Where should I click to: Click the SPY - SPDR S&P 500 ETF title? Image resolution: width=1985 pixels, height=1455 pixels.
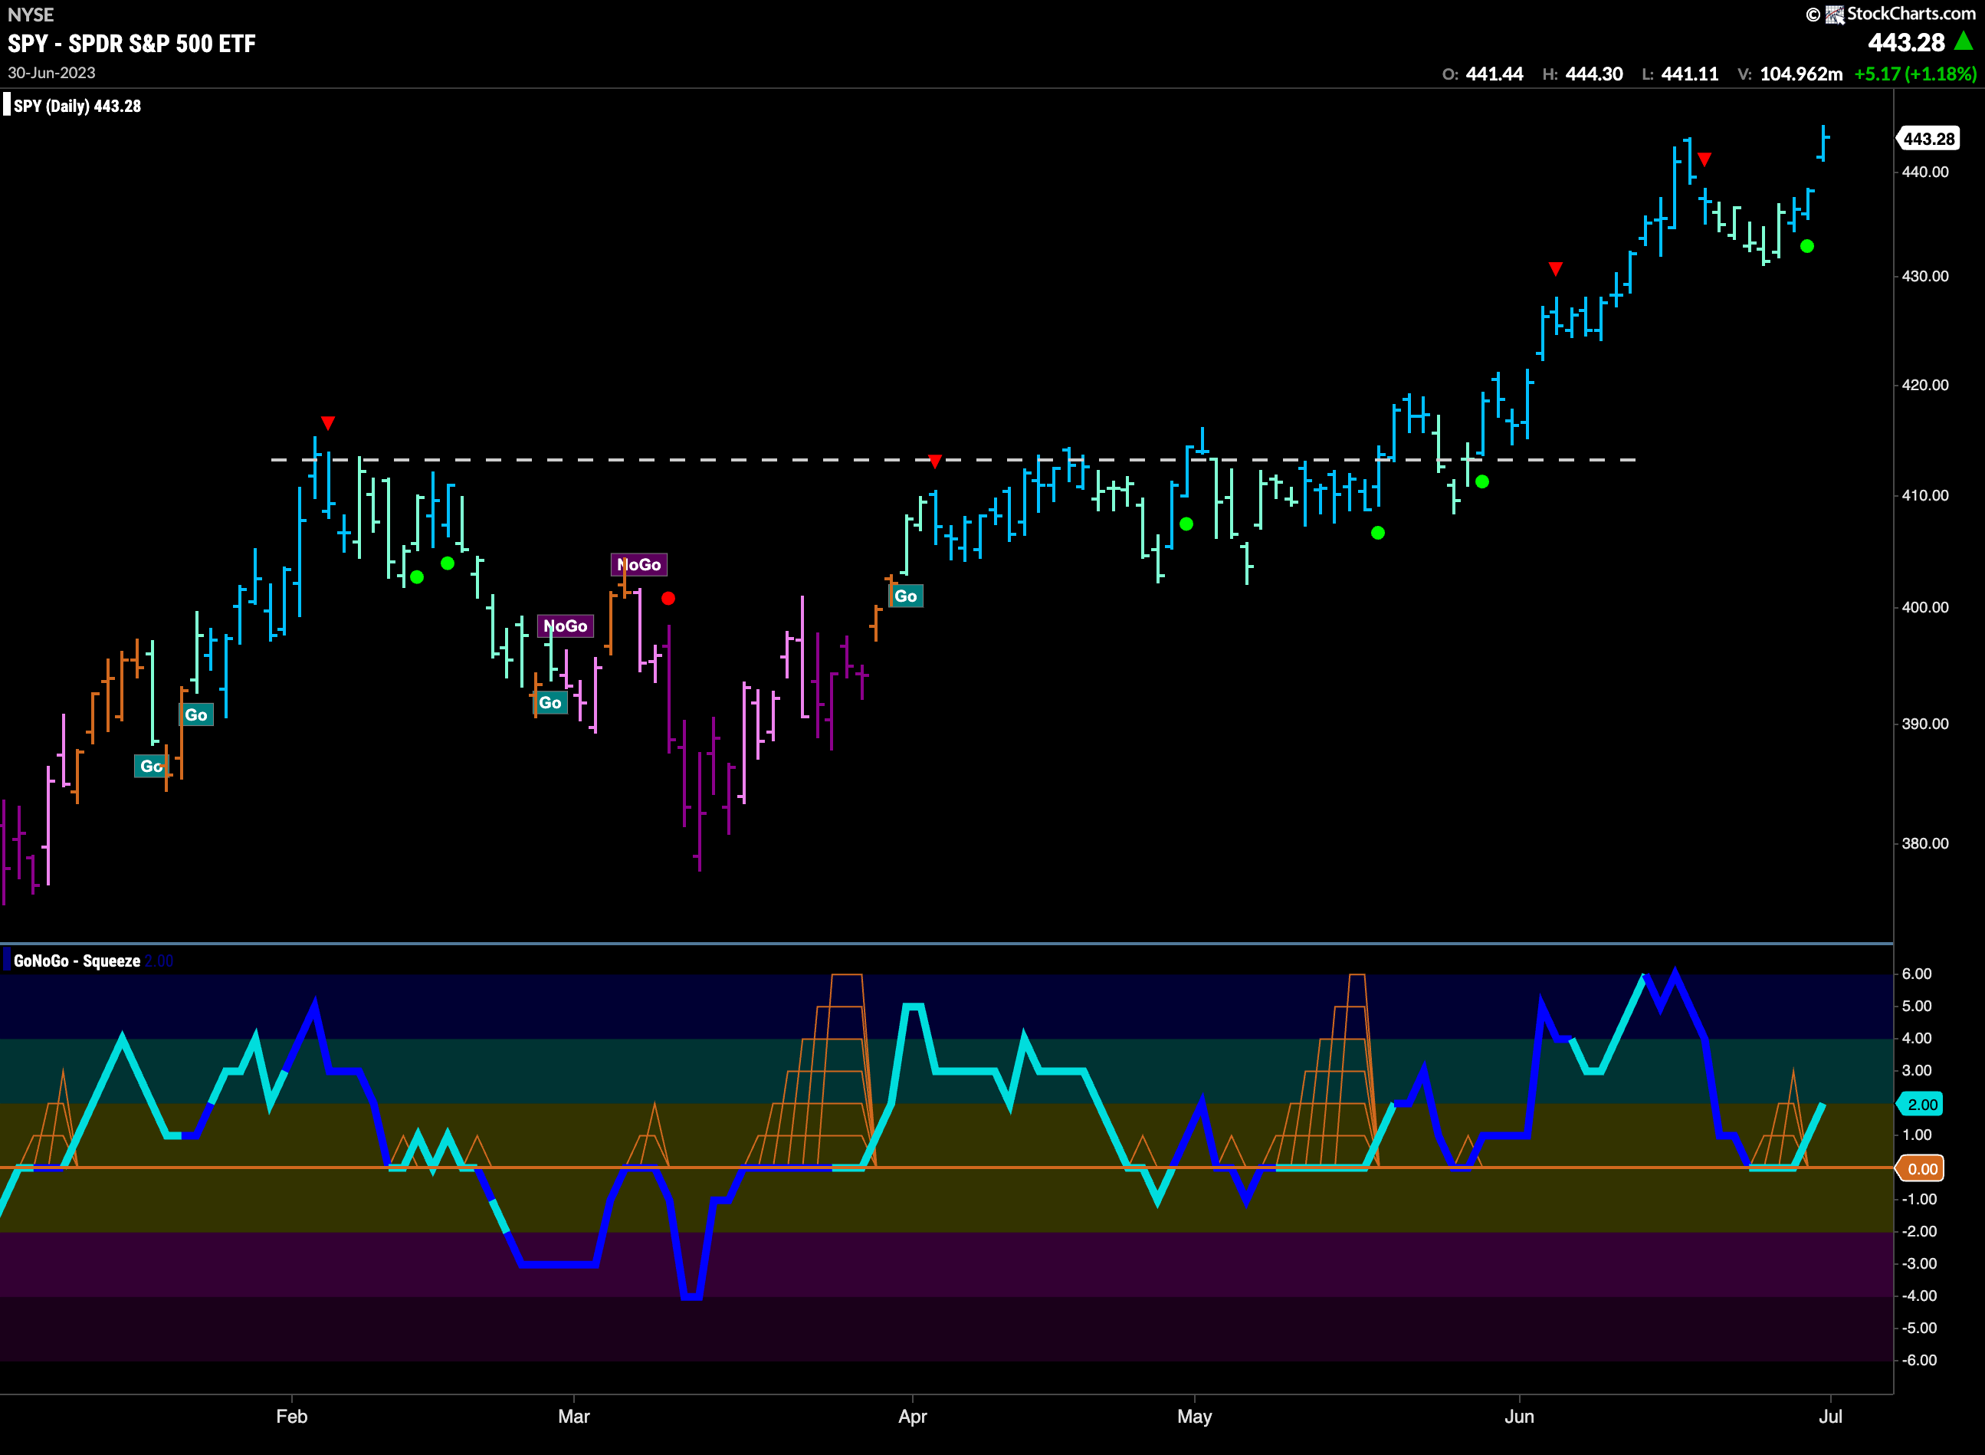pos(132,44)
